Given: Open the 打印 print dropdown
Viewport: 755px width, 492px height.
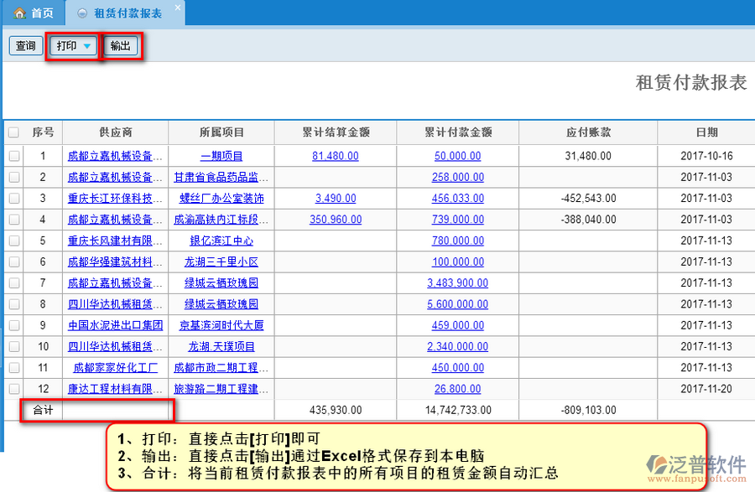Looking at the screenshot, I should 73,46.
